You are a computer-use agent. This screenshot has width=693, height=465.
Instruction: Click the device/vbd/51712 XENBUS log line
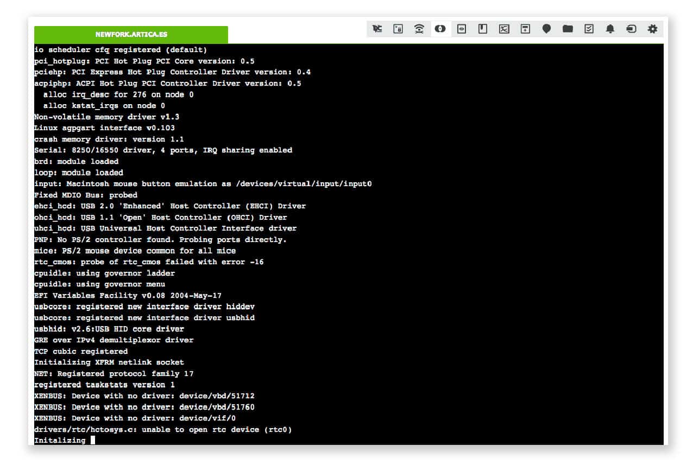pyautogui.click(x=144, y=396)
